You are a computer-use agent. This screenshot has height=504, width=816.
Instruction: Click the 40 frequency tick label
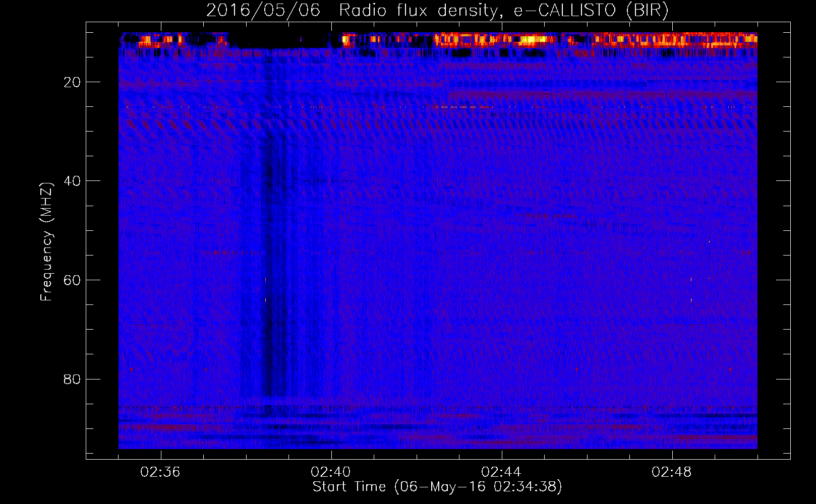coord(73,181)
